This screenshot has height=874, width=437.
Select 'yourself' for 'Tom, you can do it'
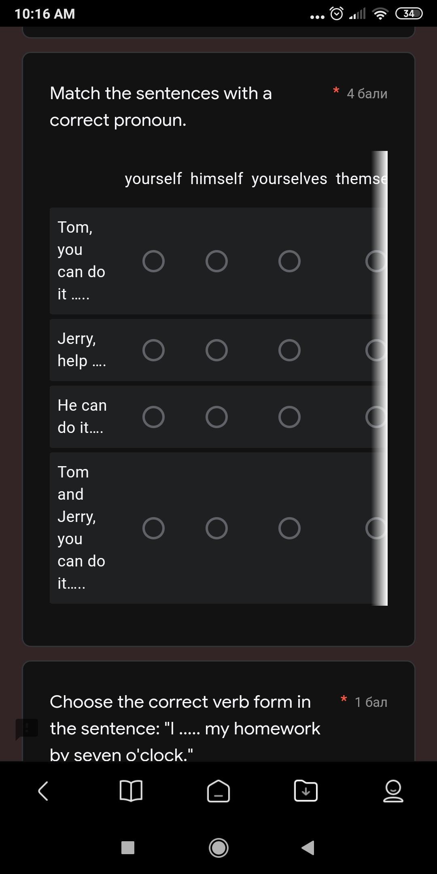[x=154, y=261]
